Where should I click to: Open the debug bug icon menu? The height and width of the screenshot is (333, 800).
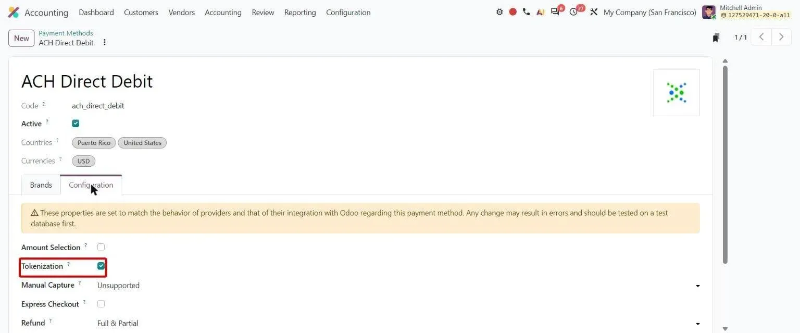(499, 12)
